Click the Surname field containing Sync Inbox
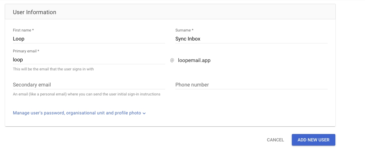 click(x=252, y=39)
